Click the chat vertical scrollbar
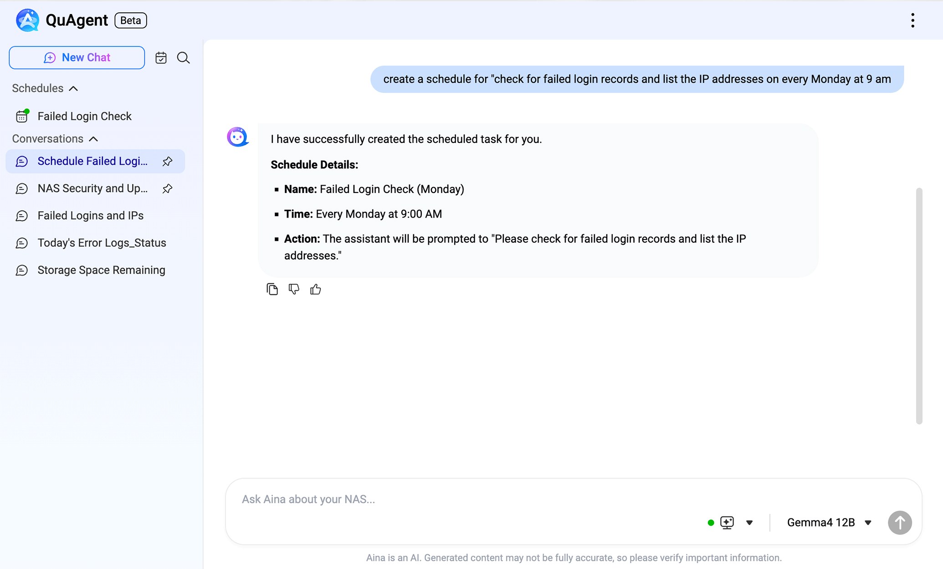 [x=919, y=306]
